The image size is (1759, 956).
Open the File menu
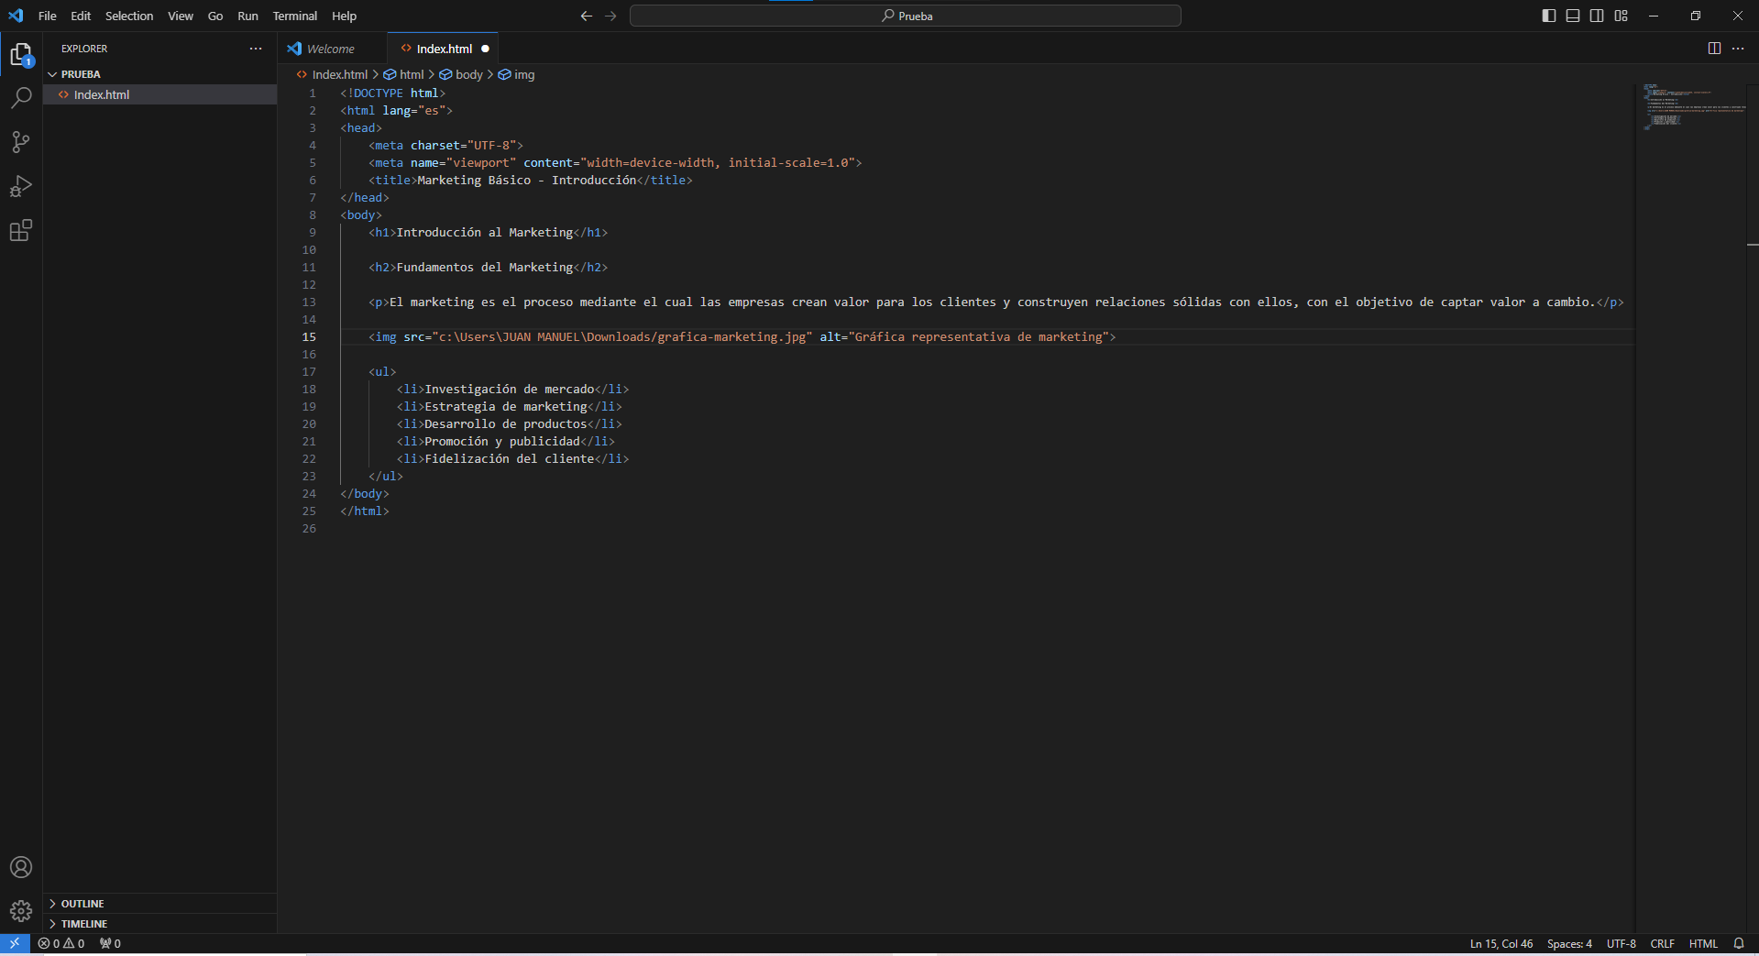click(48, 16)
